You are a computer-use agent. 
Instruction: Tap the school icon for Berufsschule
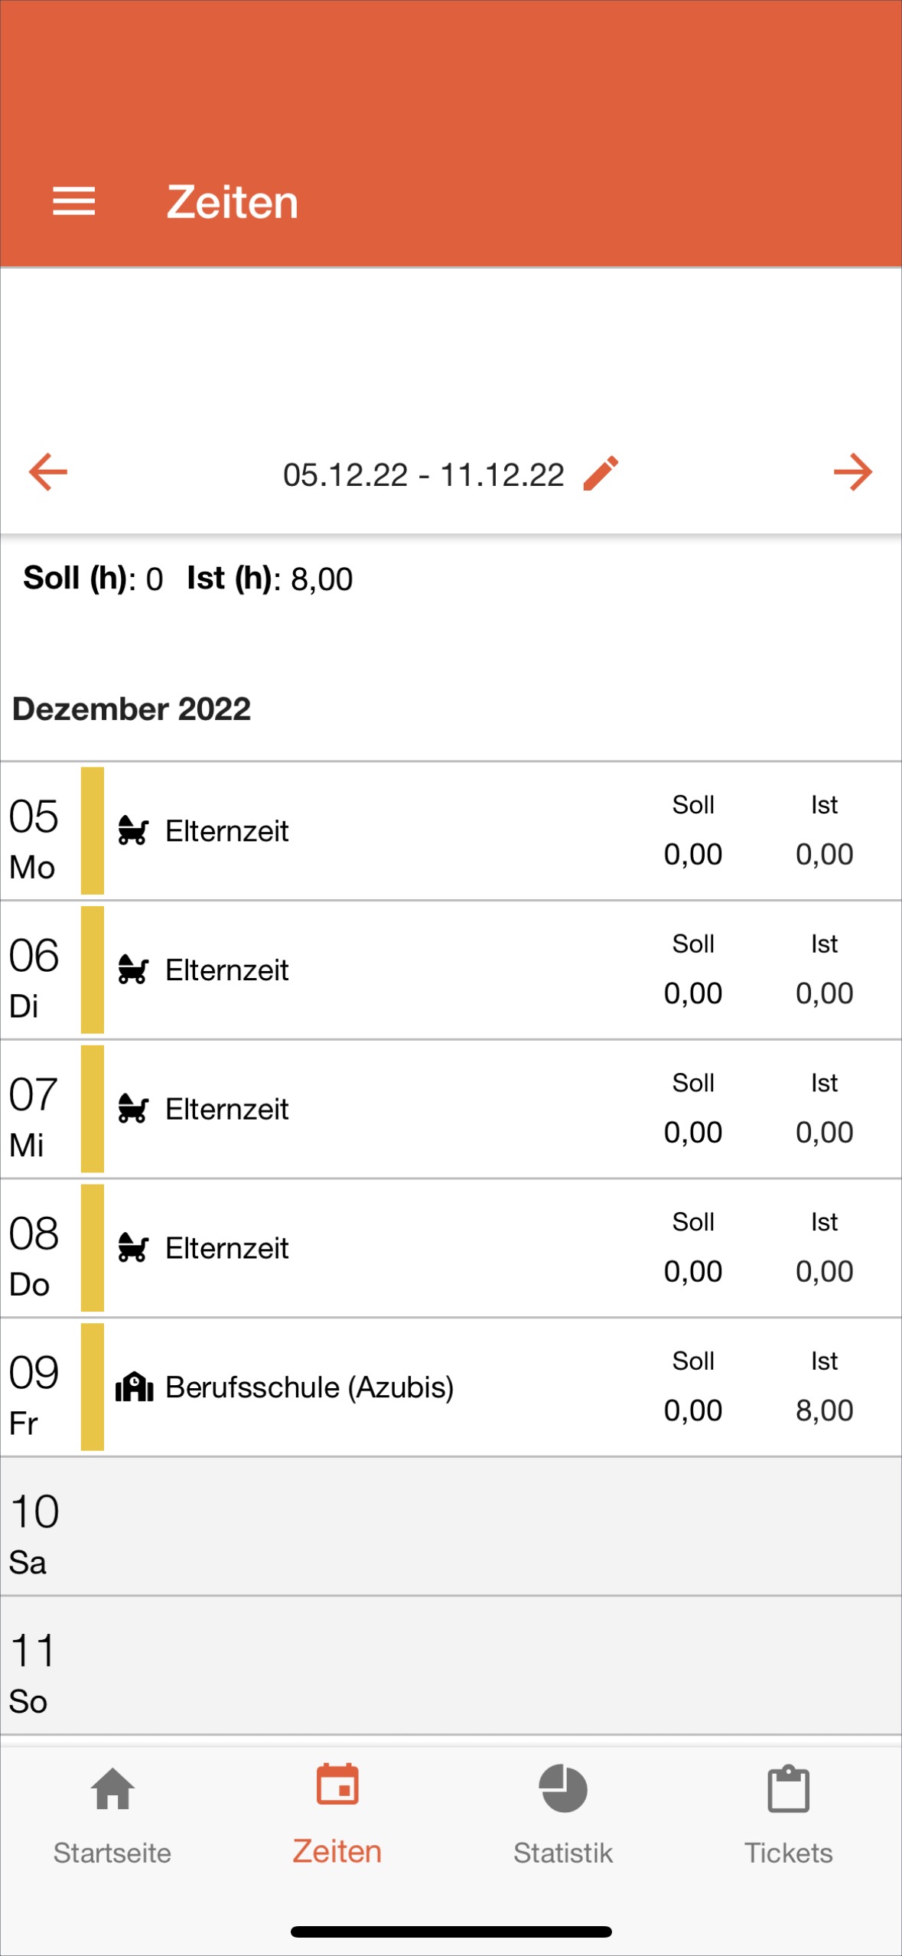134,1387
